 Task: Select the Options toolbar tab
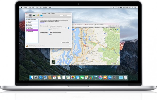point(30,16)
